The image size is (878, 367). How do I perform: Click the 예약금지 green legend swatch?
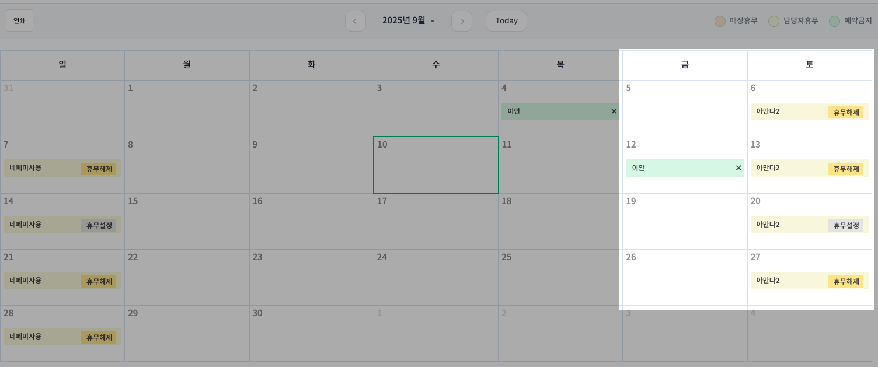pyautogui.click(x=834, y=21)
